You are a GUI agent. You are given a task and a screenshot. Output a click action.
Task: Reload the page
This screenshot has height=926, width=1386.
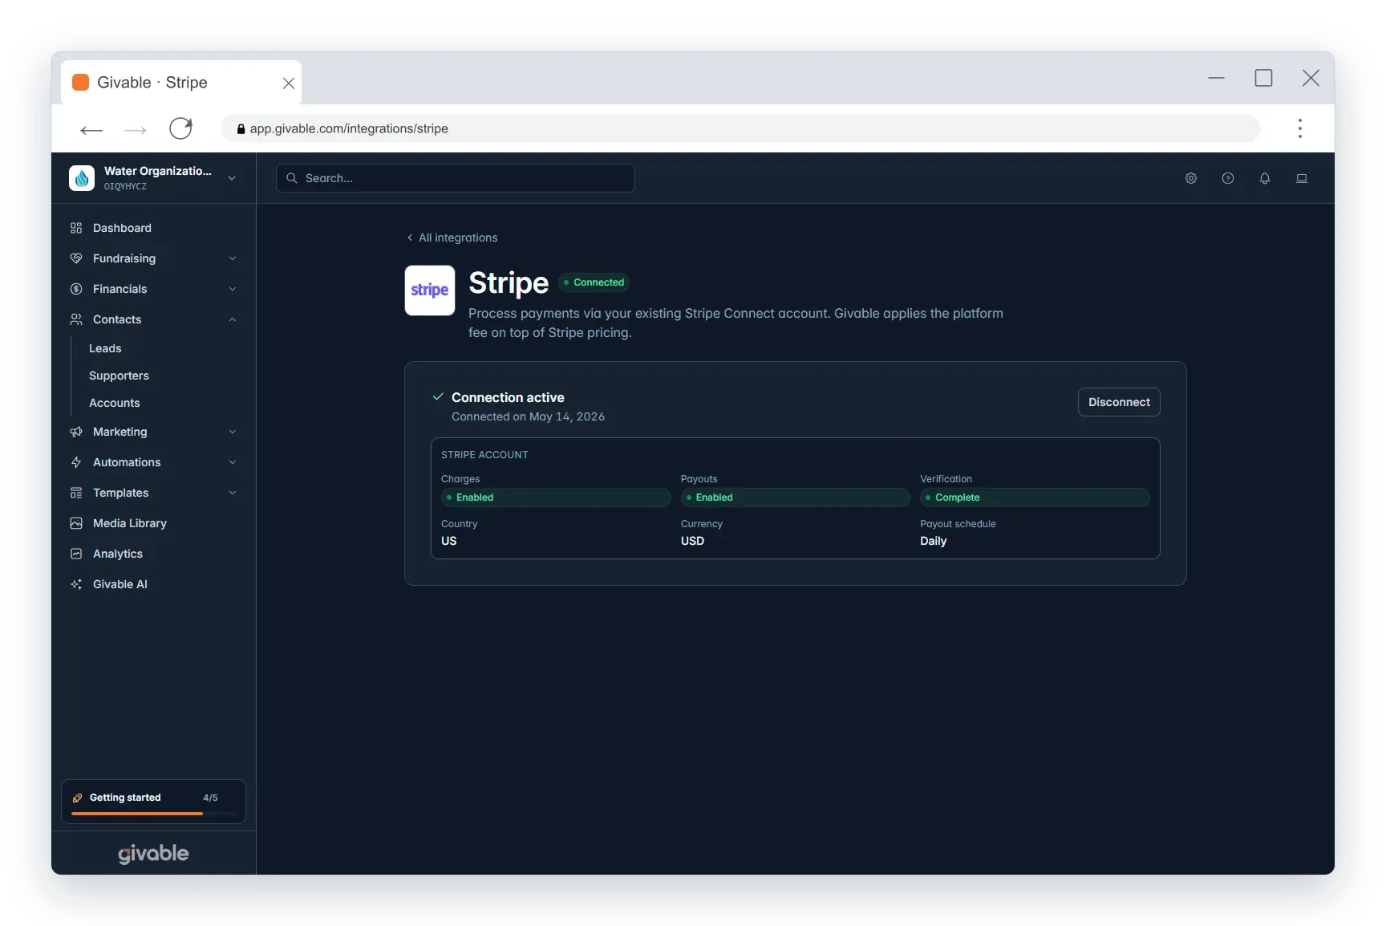[x=181, y=128]
